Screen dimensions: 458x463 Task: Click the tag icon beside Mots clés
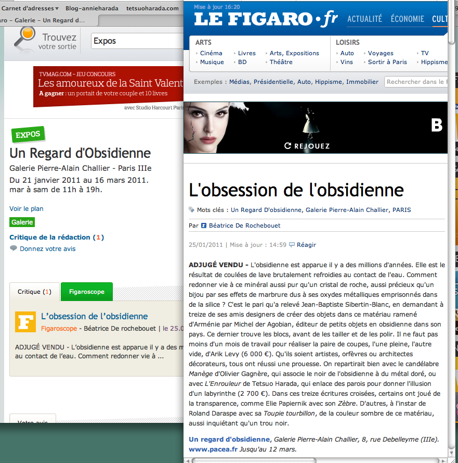point(192,210)
